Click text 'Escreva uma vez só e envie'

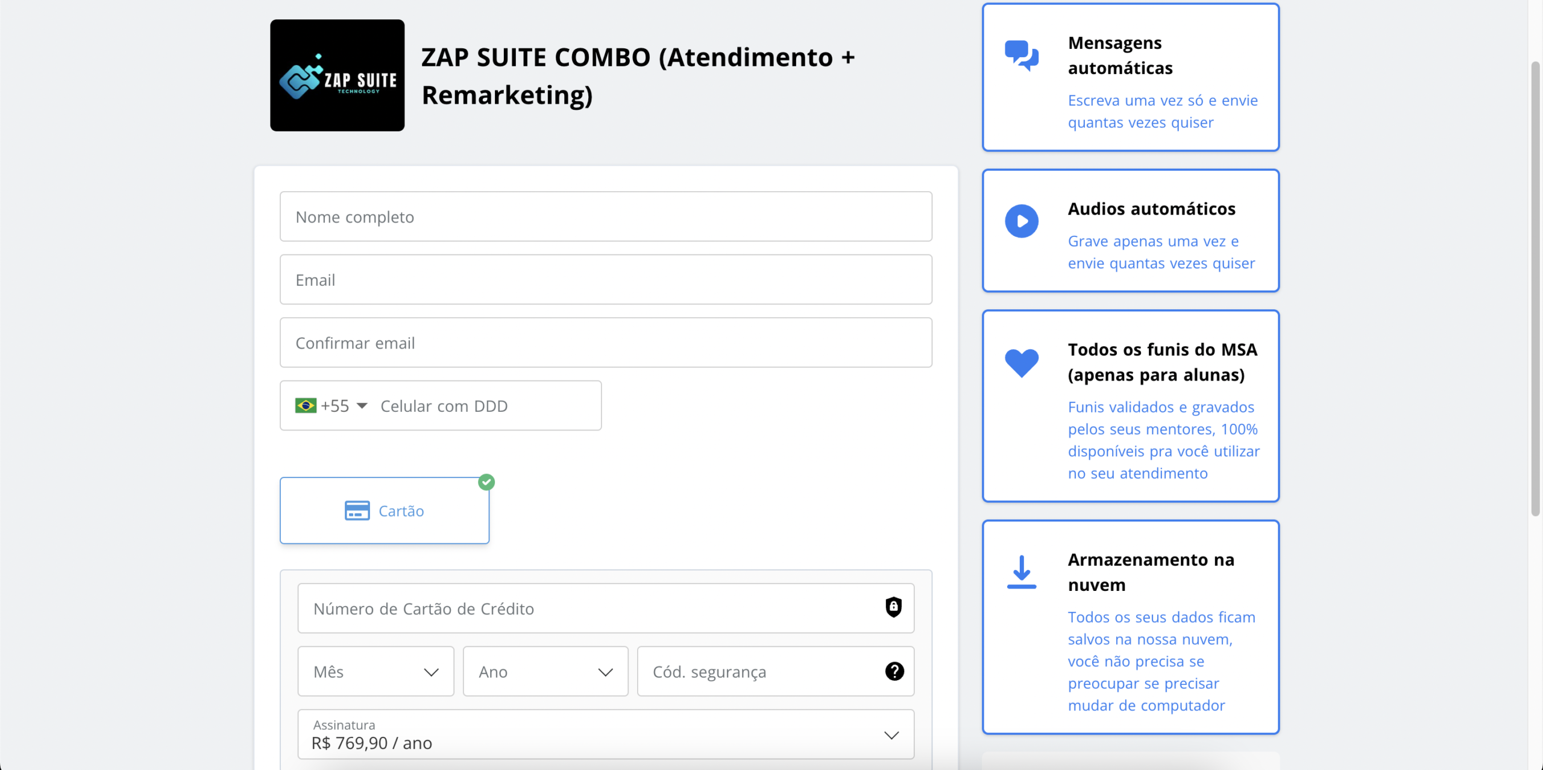[x=1163, y=100]
